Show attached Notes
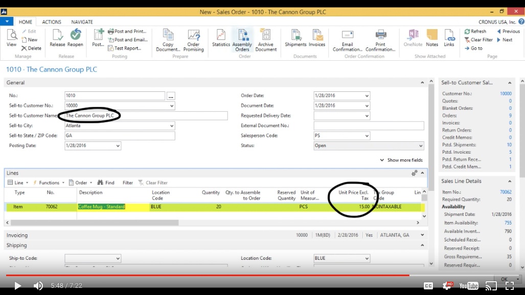The image size is (525, 295). 432,38
